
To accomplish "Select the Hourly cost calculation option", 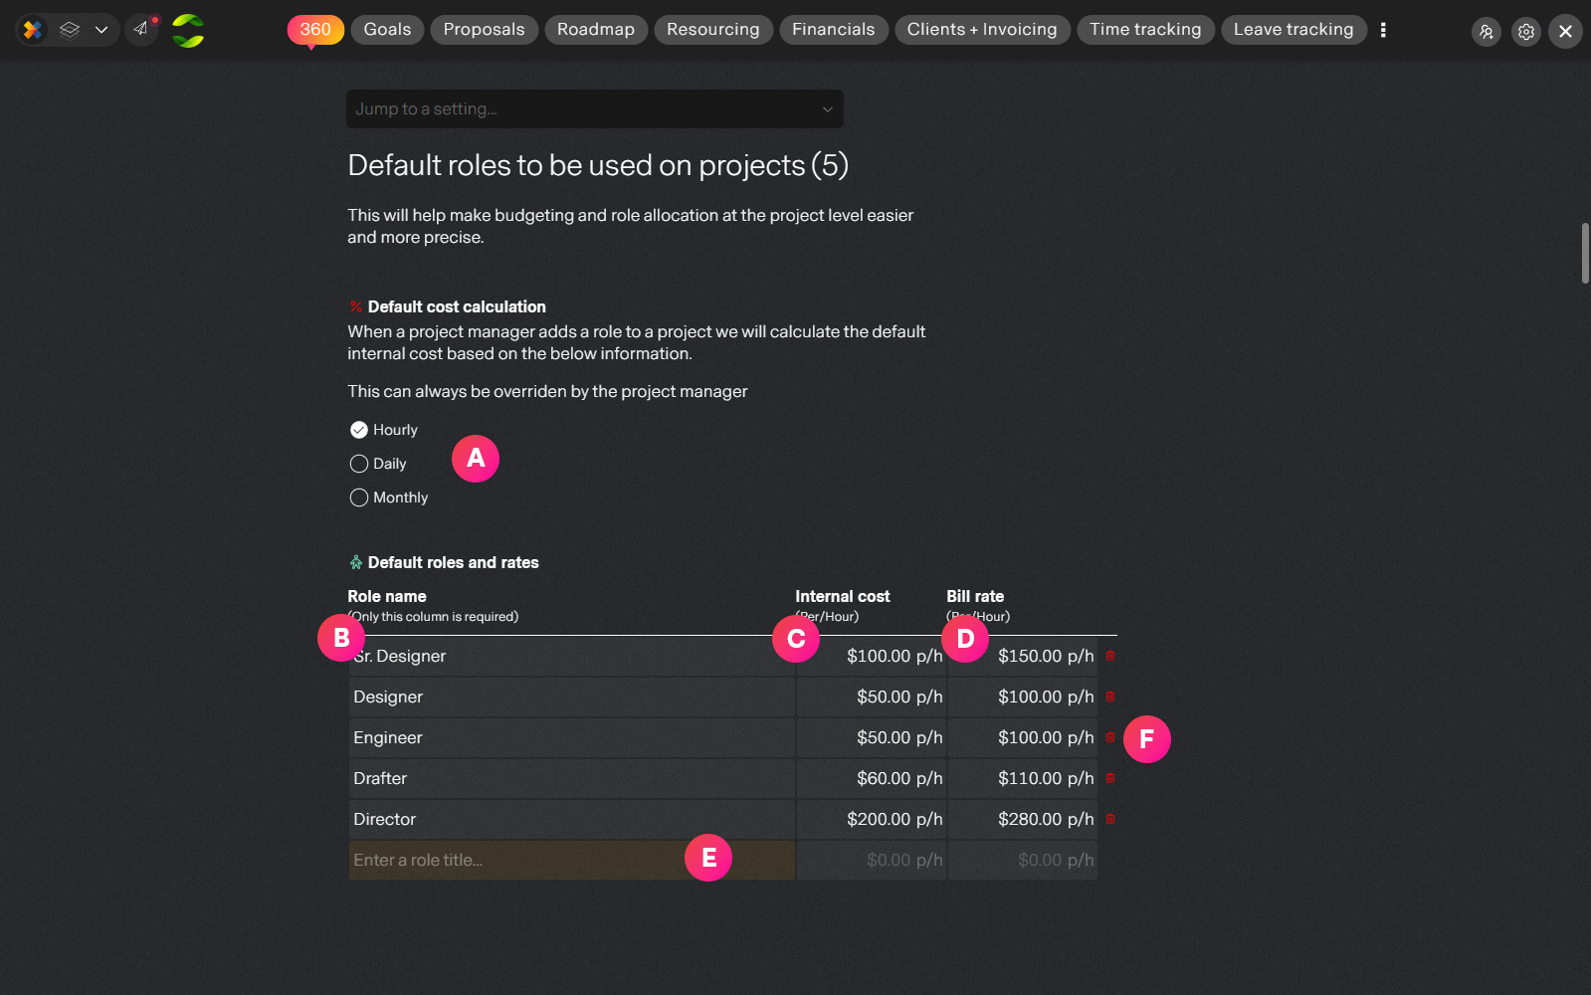I will [383, 430].
